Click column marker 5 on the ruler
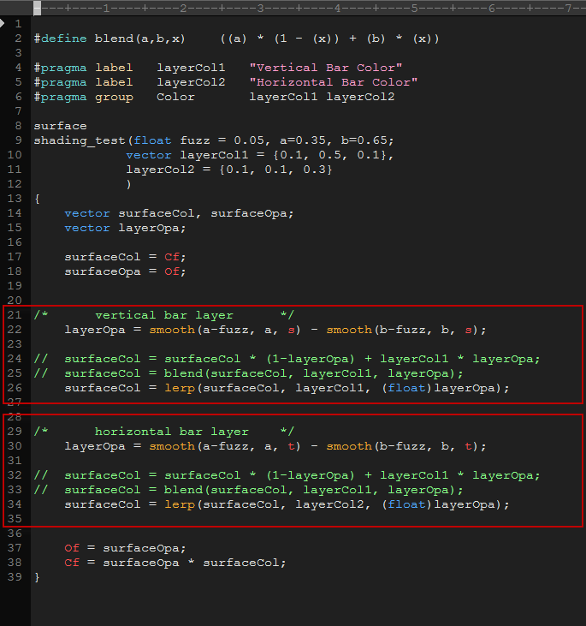The height and width of the screenshot is (626, 586). click(x=414, y=8)
